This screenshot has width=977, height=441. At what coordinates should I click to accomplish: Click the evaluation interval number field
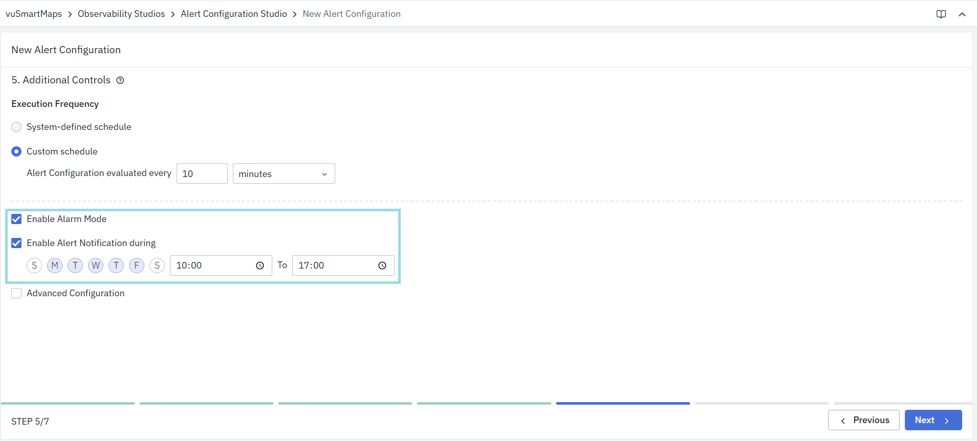point(202,174)
